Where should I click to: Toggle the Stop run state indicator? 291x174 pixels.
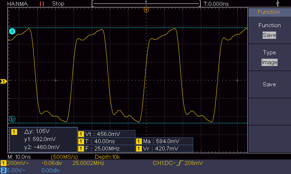(x=58, y=4)
